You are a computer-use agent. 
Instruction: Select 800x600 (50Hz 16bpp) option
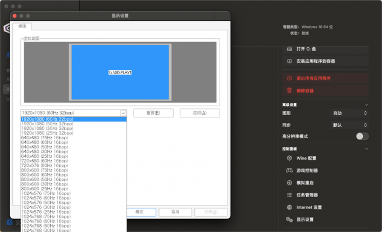pyautogui.click(x=74, y=179)
